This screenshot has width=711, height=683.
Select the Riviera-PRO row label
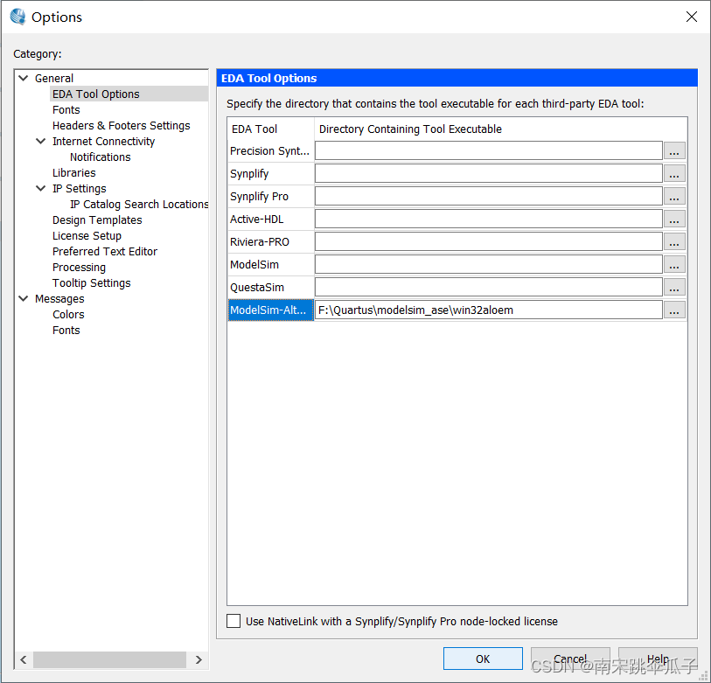pyautogui.click(x=271, y=241)
